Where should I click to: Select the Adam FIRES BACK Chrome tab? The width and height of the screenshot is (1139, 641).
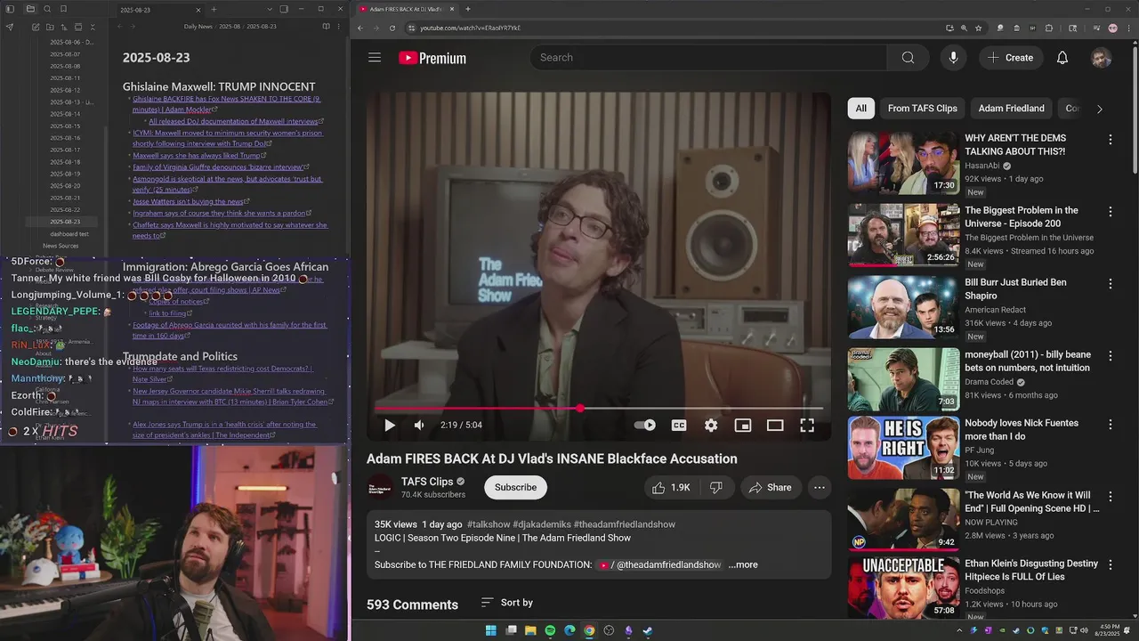[406, 9]
